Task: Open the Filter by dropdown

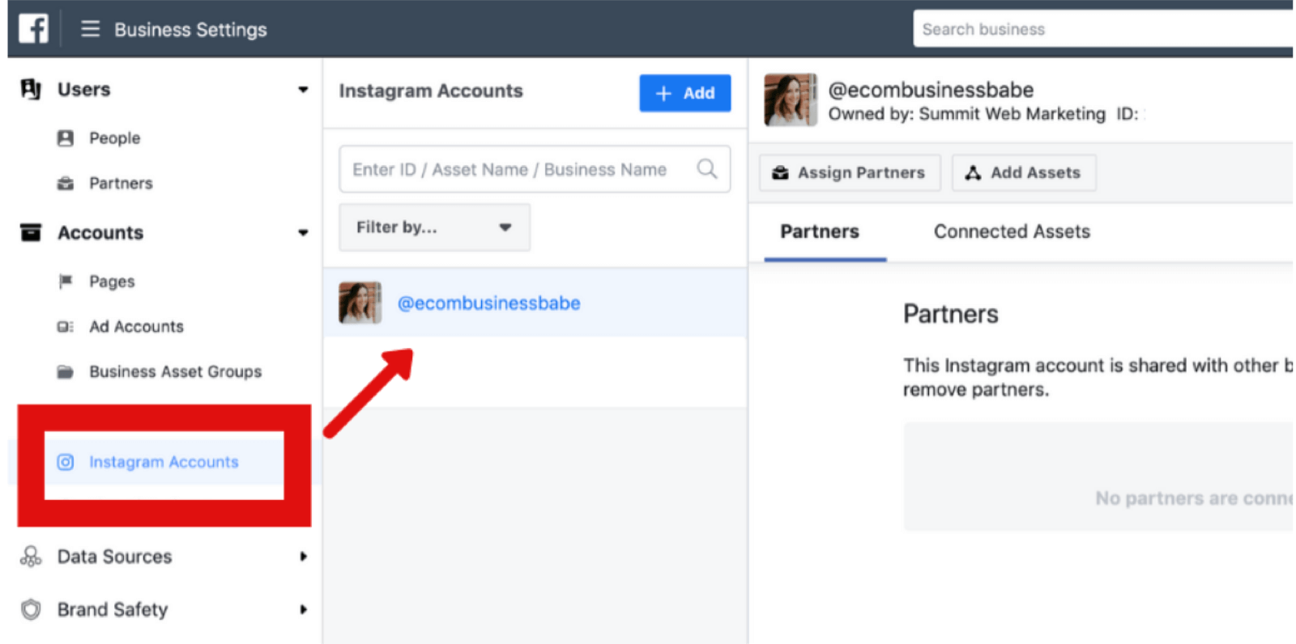Action: coord(434,227)
